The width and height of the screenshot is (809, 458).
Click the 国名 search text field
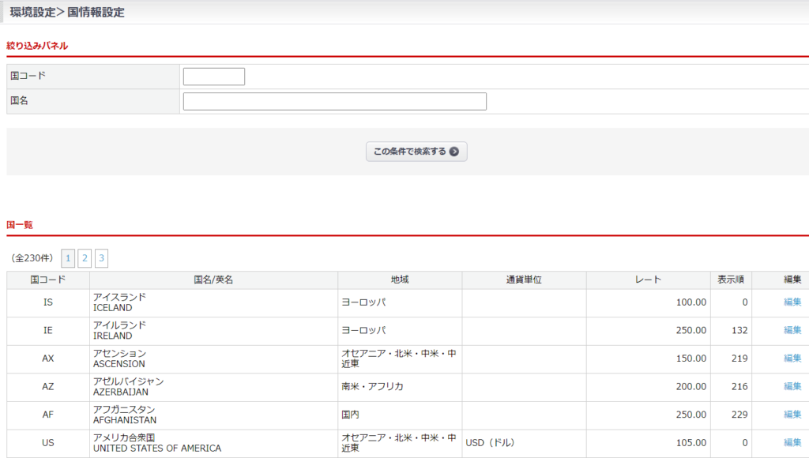(x=334, y=101)
